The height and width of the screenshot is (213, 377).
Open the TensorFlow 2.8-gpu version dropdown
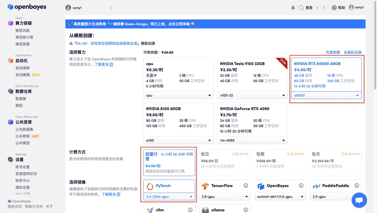tap(225, 197)
